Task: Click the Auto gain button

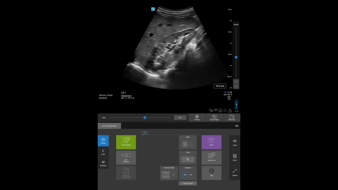Action: coord(180,118)
